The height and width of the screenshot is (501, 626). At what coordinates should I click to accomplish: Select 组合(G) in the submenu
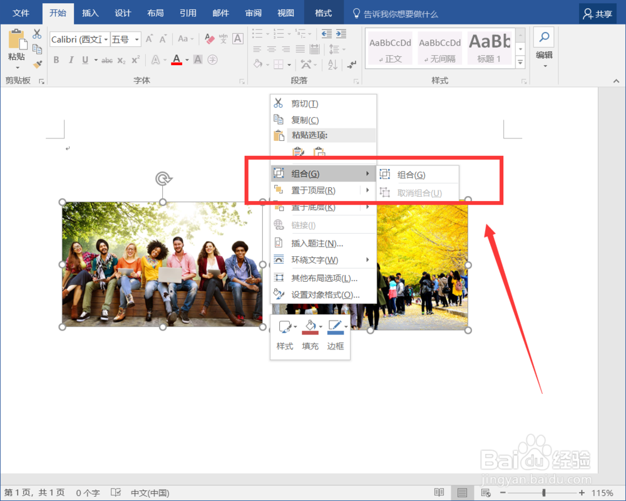click(418, 175)
